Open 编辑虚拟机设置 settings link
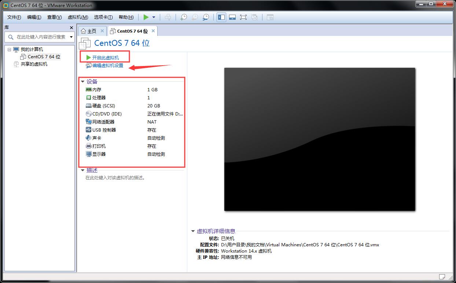 coord(107,66)
